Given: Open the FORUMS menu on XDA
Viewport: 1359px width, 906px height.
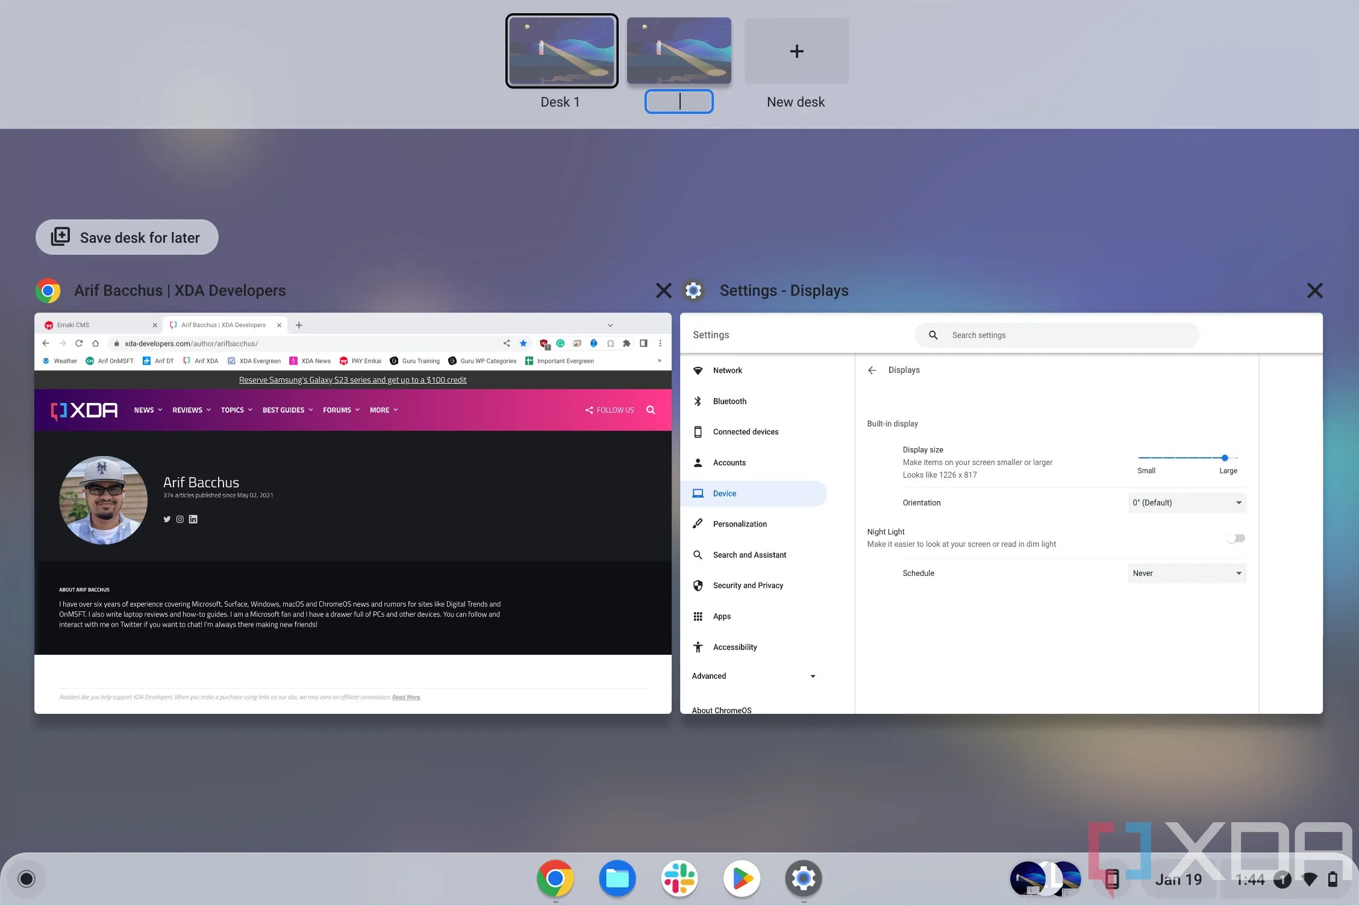Looking at the screenshot, I should click(337, 410).
